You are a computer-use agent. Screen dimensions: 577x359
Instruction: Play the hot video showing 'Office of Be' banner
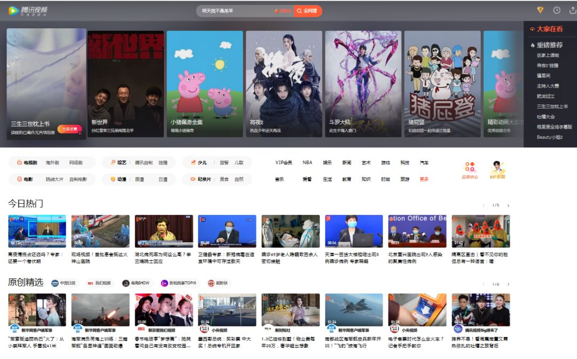[417, 231]
